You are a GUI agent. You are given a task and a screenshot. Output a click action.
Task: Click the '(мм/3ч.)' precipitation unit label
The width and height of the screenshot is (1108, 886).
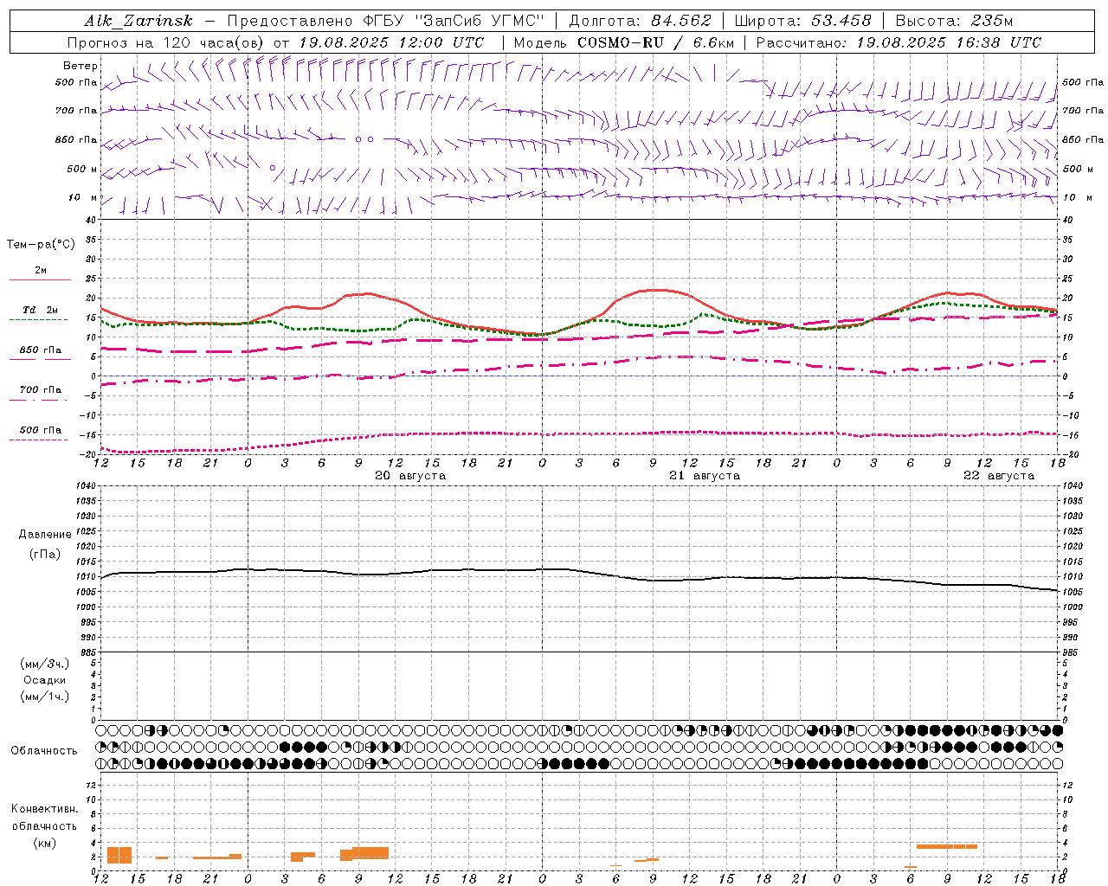click(45, 664)
